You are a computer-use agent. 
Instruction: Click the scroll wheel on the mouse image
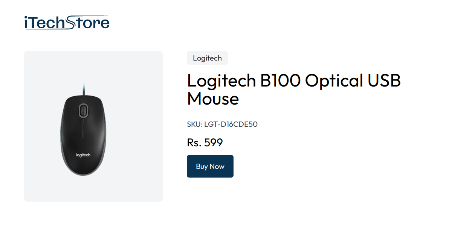coord(83,111)
